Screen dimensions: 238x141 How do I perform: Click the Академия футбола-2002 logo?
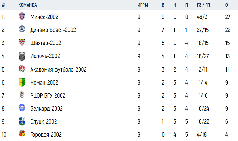pos(22,69)
